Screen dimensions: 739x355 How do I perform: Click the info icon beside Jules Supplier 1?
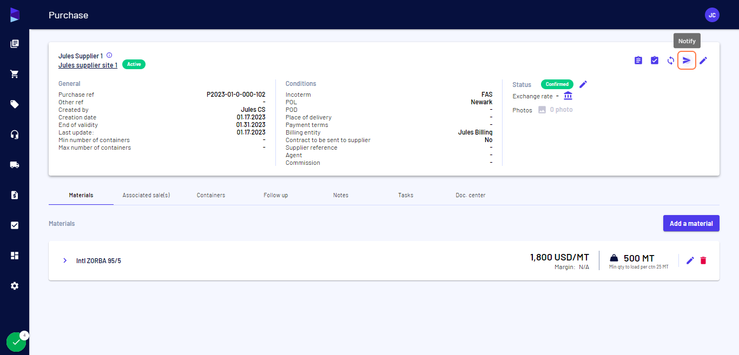coord(109,55)
